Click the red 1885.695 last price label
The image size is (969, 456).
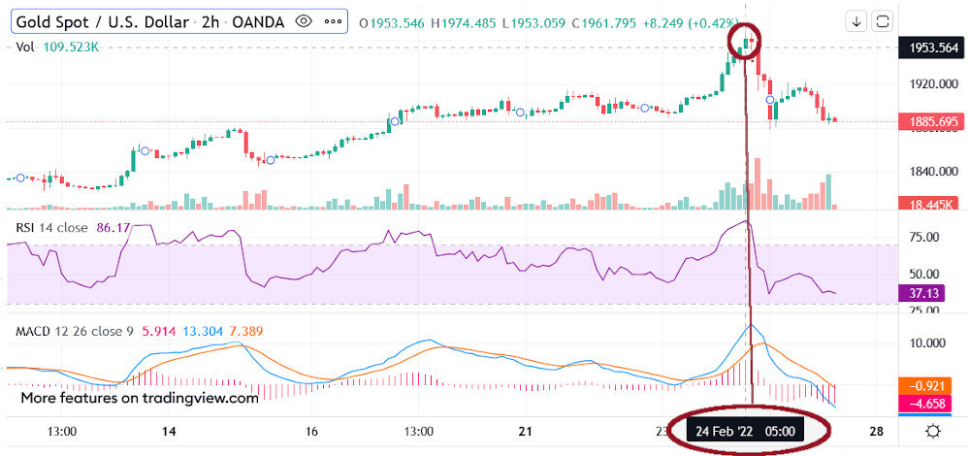[x=930, y=122]
